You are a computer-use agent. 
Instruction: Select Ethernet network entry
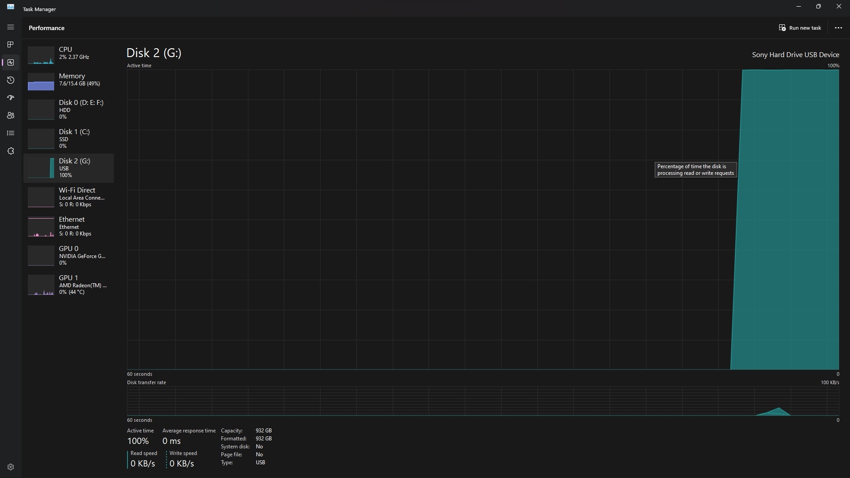69,226
